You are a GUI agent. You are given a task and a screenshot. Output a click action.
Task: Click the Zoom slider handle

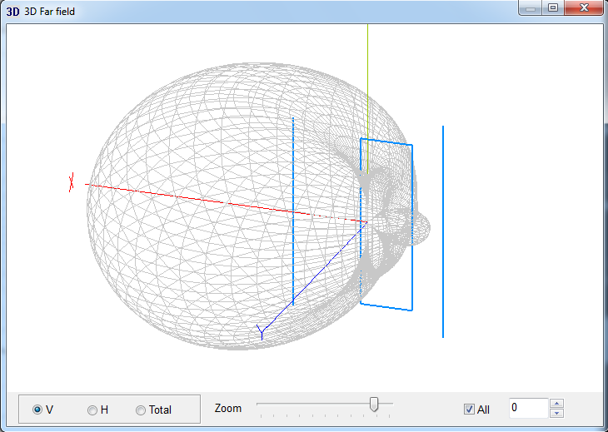pyautogui.click(x=374, y=404)
